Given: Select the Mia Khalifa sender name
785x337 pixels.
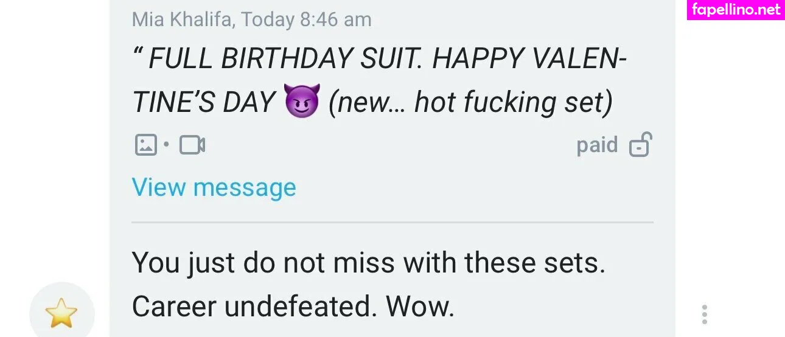Looking at the screenshot, I should [x=182, y=19].
